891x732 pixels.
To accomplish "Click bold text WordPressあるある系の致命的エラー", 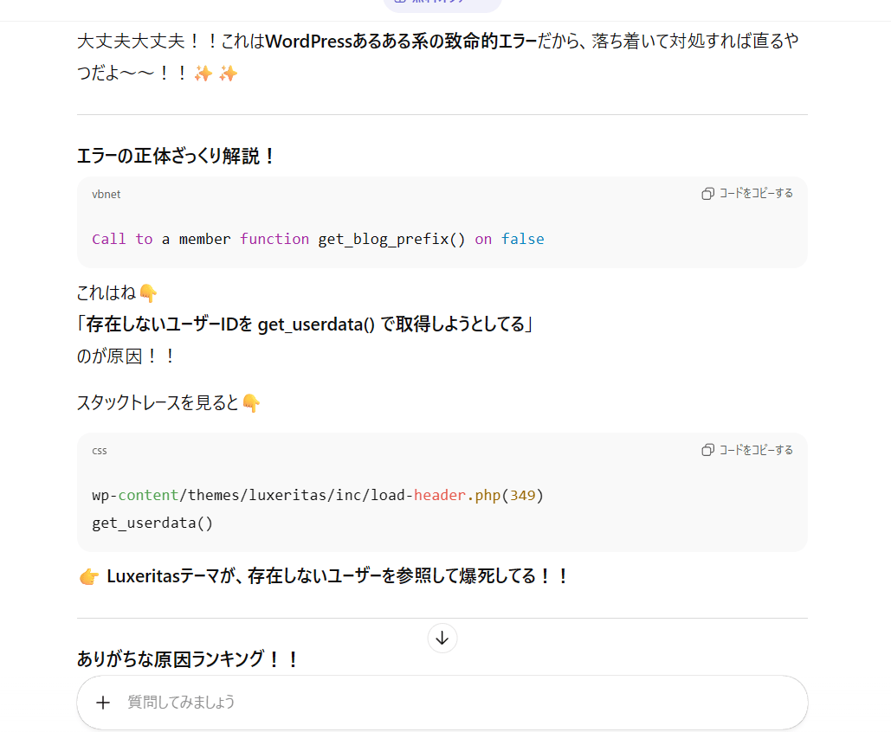I will (401, 42).
